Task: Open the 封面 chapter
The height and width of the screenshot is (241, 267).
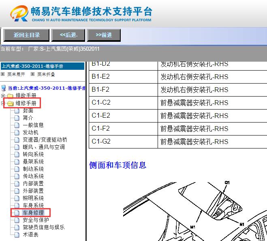Action: pyautogui.click(x=28, y=110)
